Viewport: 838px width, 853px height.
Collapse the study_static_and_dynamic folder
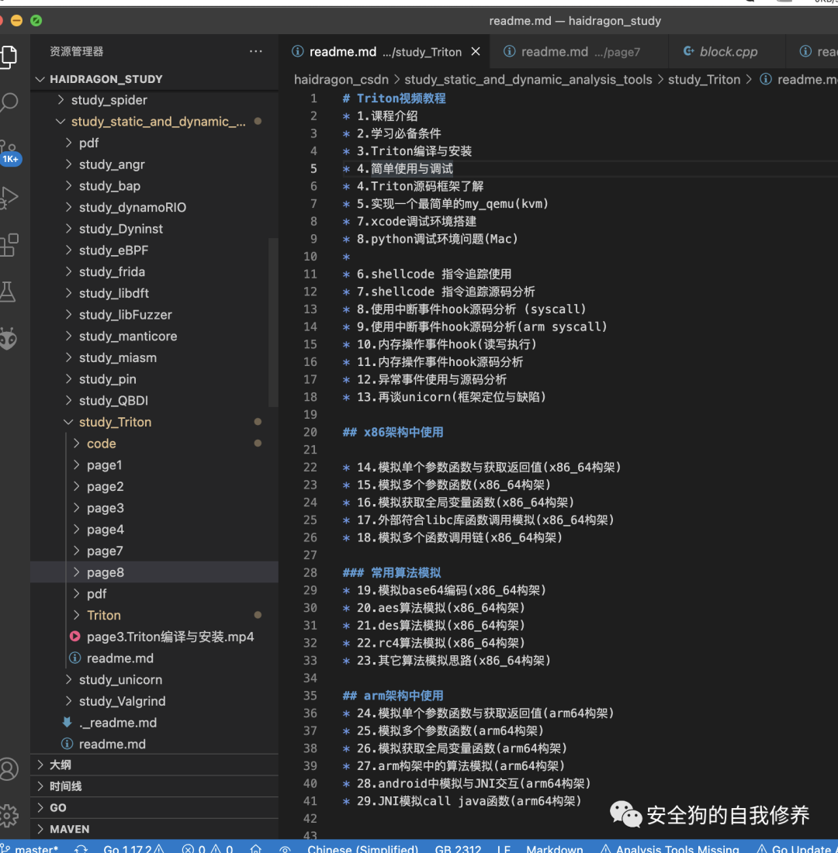(154, 121)
